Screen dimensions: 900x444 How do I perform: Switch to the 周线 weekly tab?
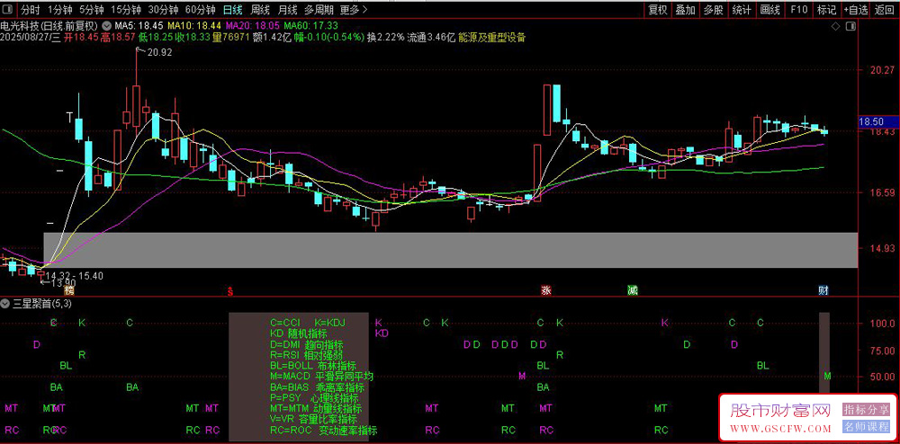(261, 10)
